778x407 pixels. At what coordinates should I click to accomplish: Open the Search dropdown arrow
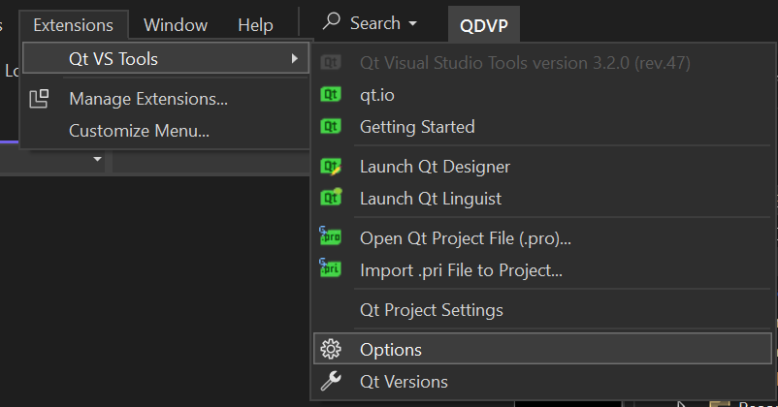[x=414, y=23]
